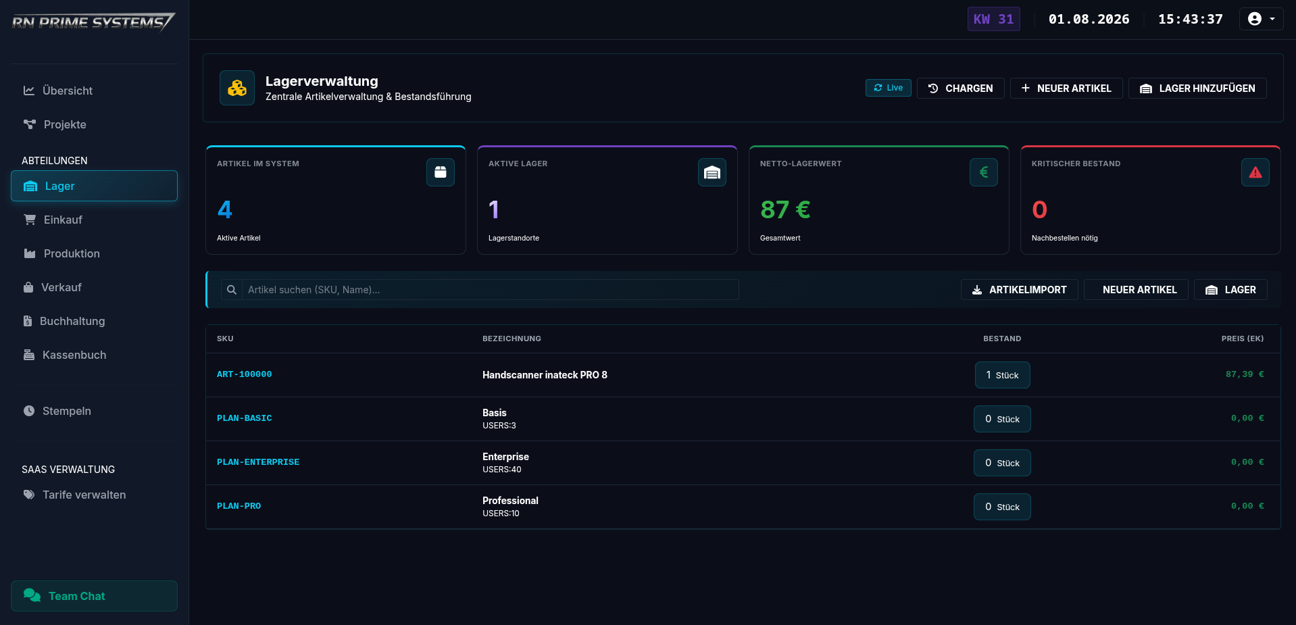This screenshot has width=1296, height=625.
Task: Click the Bestand column header
Action: (1002, 339)
